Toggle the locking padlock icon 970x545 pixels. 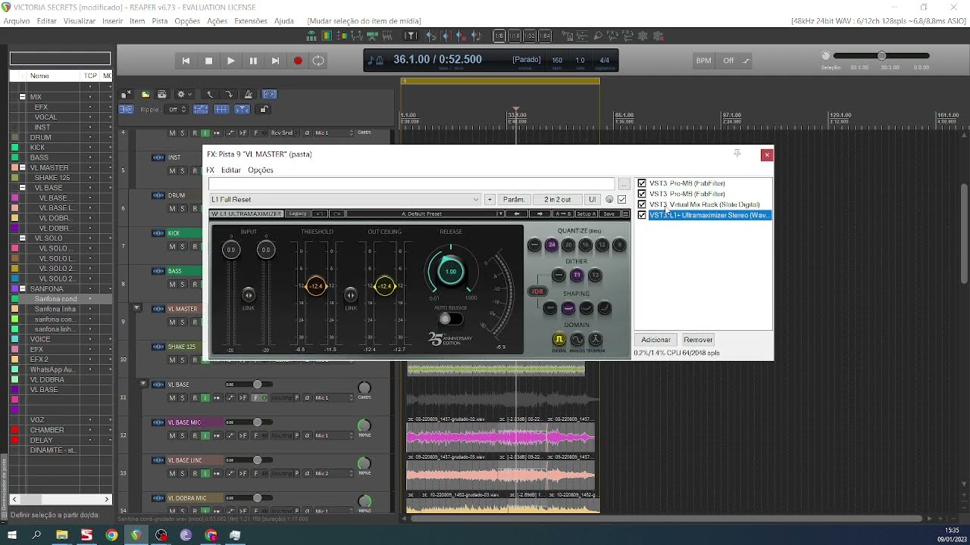264,110
